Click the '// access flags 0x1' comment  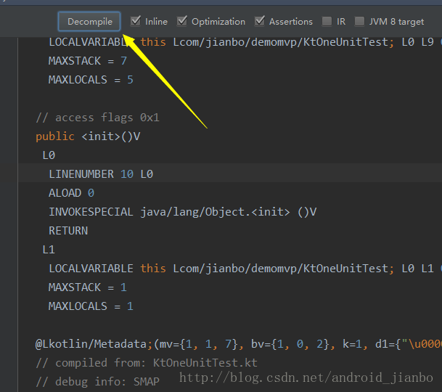point(97,118)
